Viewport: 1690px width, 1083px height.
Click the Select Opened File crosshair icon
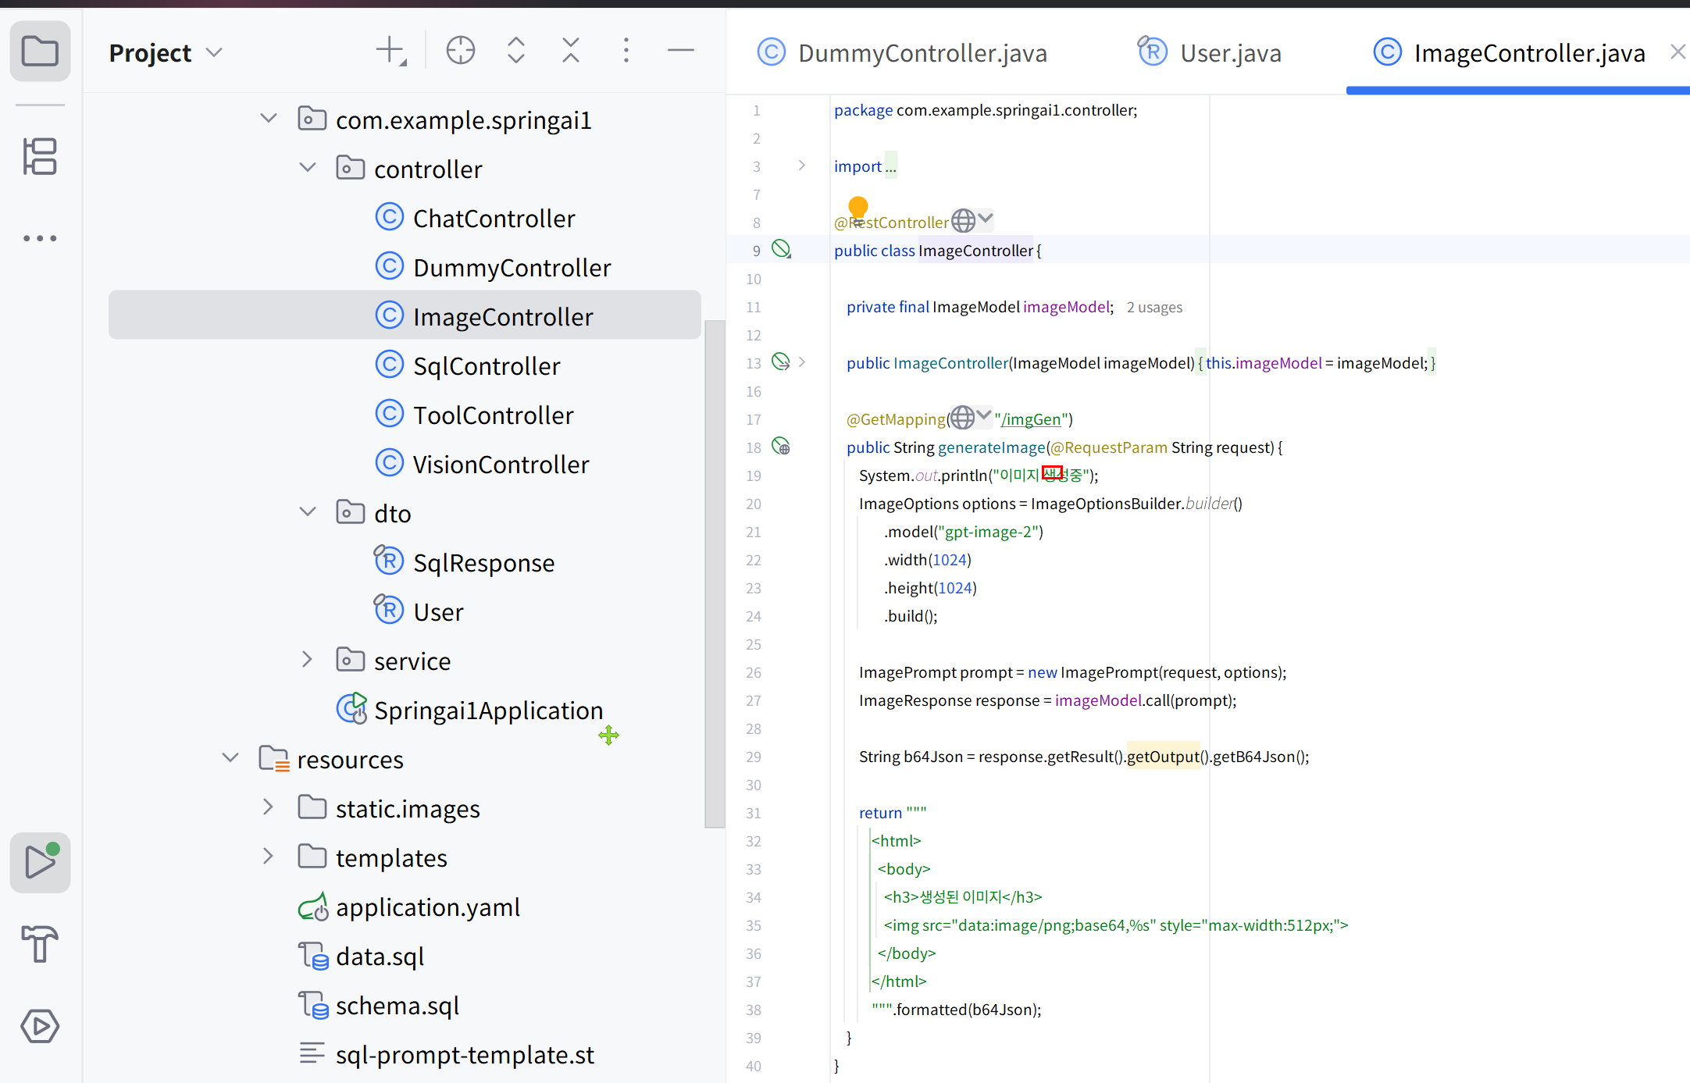(x=460, y=51)
